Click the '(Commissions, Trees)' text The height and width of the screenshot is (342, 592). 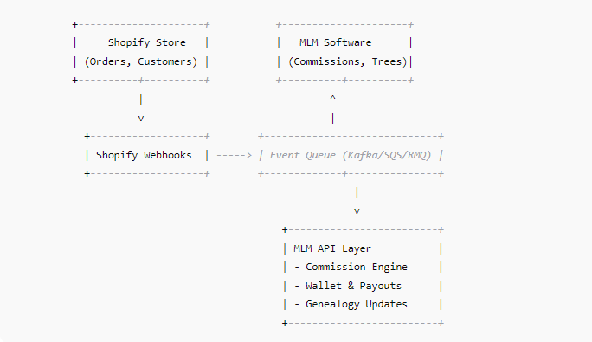click(348, 61)
